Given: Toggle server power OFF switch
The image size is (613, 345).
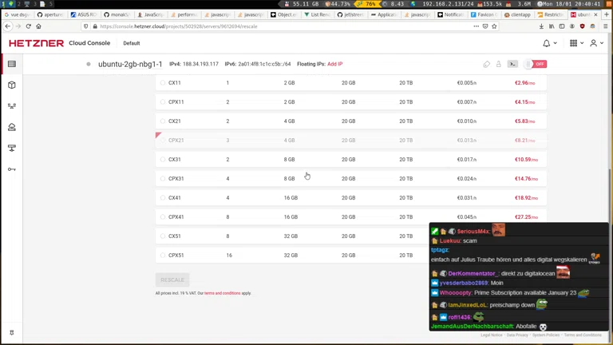Looking at the screenshot, I should 536,64.
